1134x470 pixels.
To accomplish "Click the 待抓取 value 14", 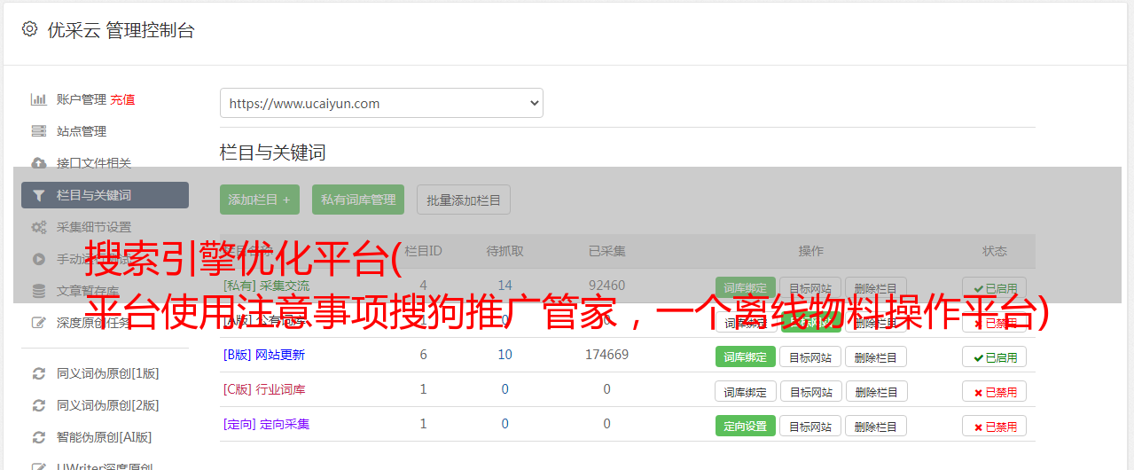I will [x=504, y=286].
